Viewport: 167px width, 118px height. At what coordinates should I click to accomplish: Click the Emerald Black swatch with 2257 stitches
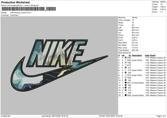coord(126,83)
